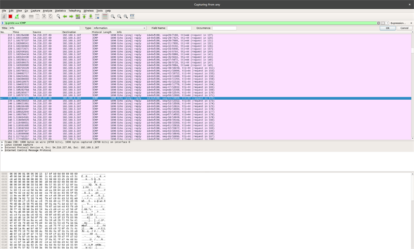Jump to the last packet
The width and height of the screenshot is (414, 249).
[91, 17]
